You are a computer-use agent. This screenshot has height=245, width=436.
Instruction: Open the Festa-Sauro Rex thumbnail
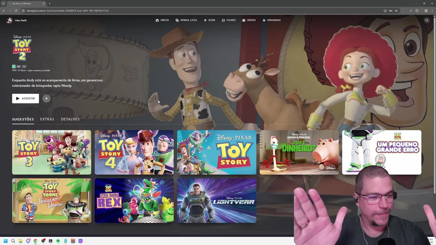tap(134, 201)
